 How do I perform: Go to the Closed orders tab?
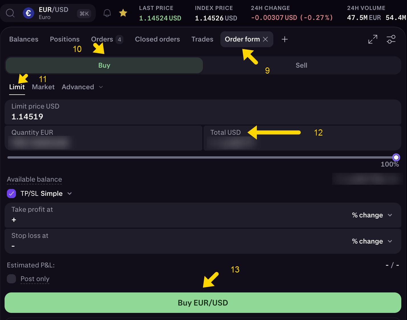pyautogui.click(x=157, y=39)
